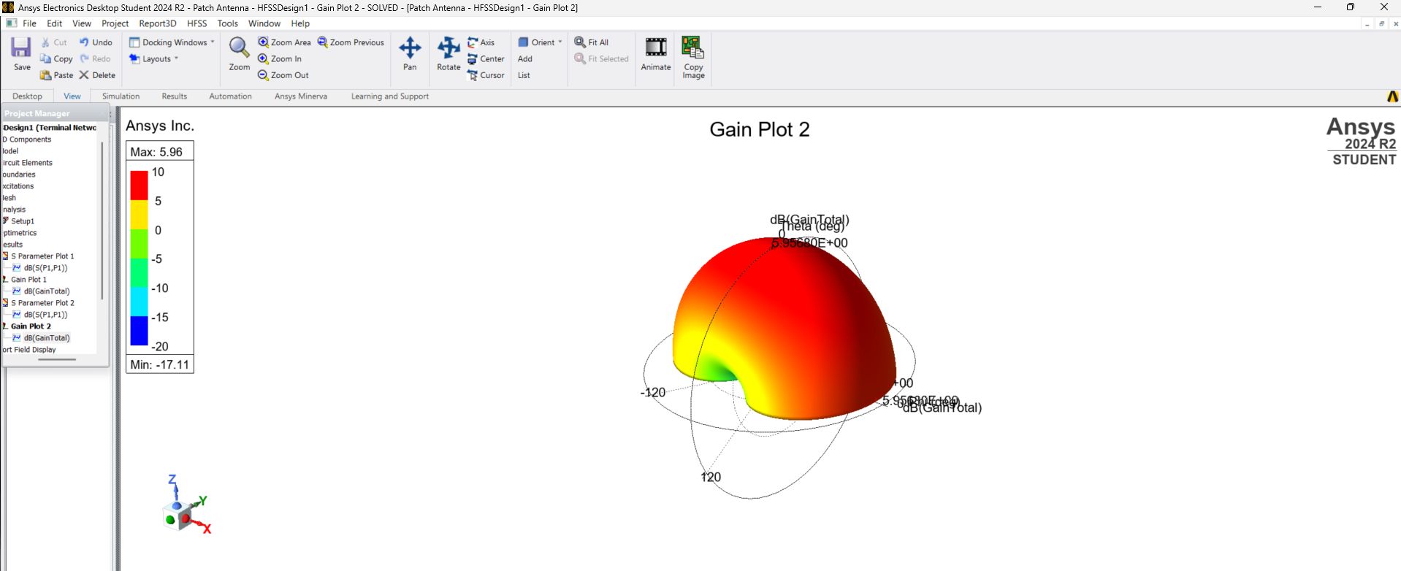Click the Paste tool
This screenshot has width=1401, height=571.
pyautogui.click(x=57, y=75)
